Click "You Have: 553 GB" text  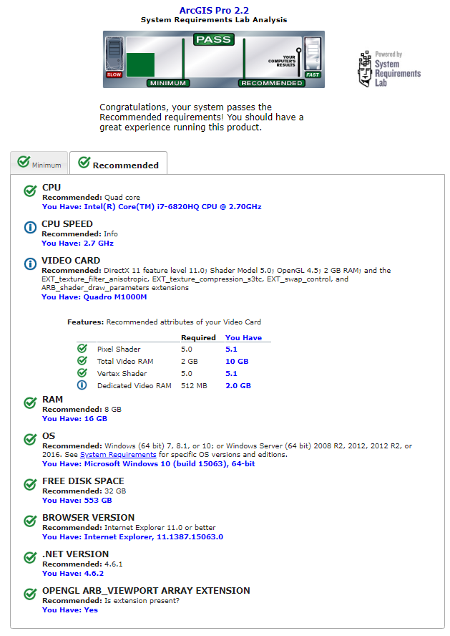tap(77, 501)
